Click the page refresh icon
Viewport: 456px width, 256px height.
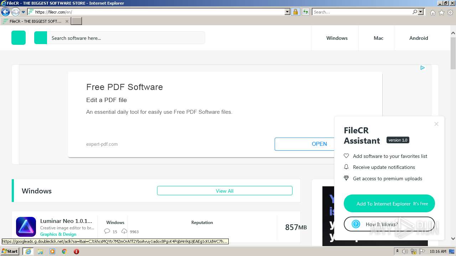click(306, 12)
